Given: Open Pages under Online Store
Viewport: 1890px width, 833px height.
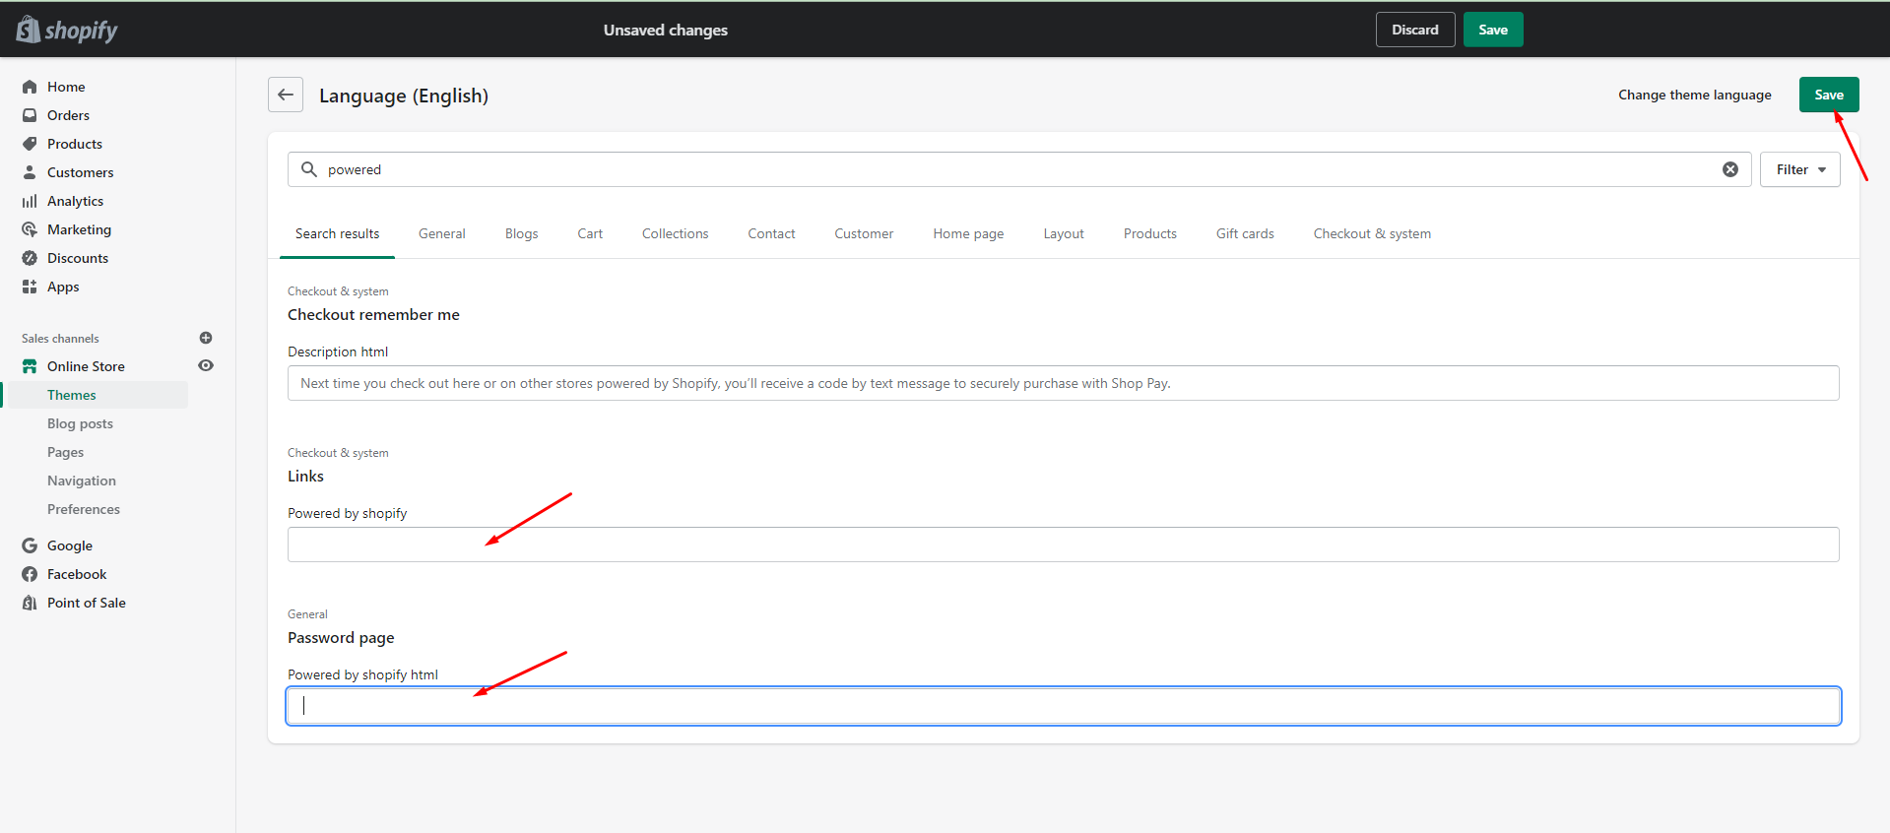Looking at the screenshot, I should (65, 452).
